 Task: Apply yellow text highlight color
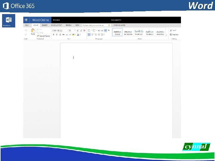pyautogui.click(x=73, y=35)
